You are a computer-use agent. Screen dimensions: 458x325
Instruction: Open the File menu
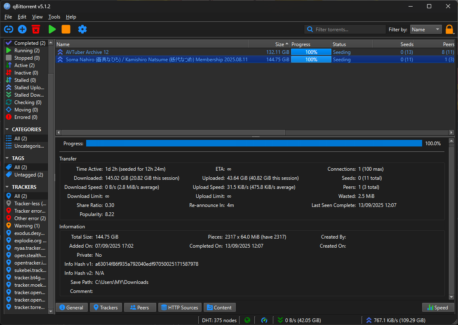(8, 17)
